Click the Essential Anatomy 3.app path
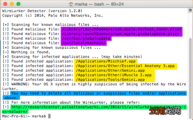The height and width of the screenshot is (120, 193). (126, 66)
